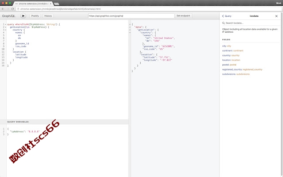Collapse query fold arrow on line 1
This screenshot has width=283, height=177.
[x=5, y=24]
